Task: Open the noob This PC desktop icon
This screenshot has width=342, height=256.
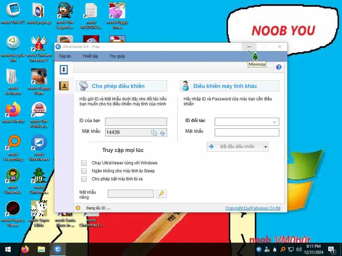Action: click(x=13, y=13)
